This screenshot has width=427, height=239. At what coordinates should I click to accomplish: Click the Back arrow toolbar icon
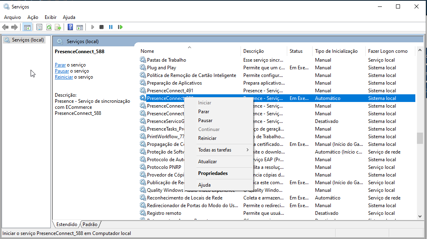[x=5, y=27]
